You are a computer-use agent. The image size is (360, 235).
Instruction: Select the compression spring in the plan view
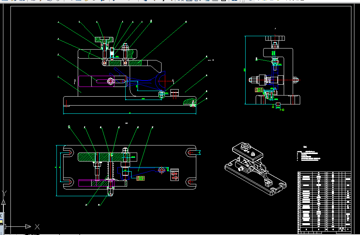[x=111, y=170]
